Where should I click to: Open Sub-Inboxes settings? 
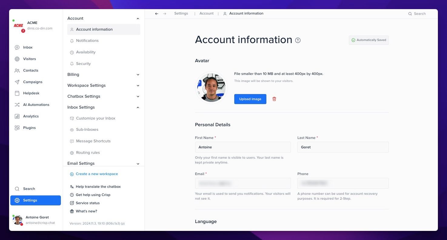pyautogui.click(x=87, y=130)
